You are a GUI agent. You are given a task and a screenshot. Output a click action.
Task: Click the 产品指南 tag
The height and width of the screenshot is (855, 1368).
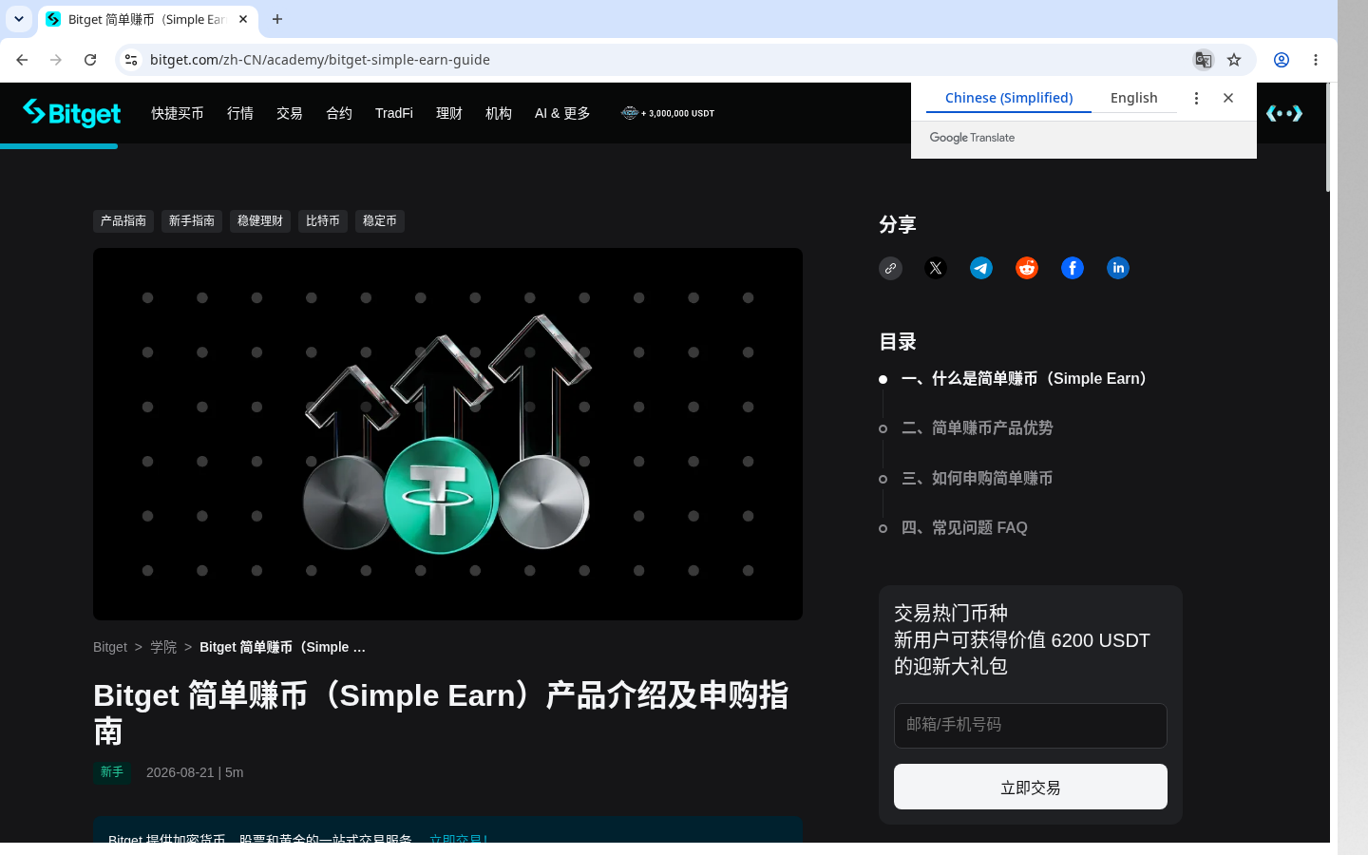pos(123,221)
